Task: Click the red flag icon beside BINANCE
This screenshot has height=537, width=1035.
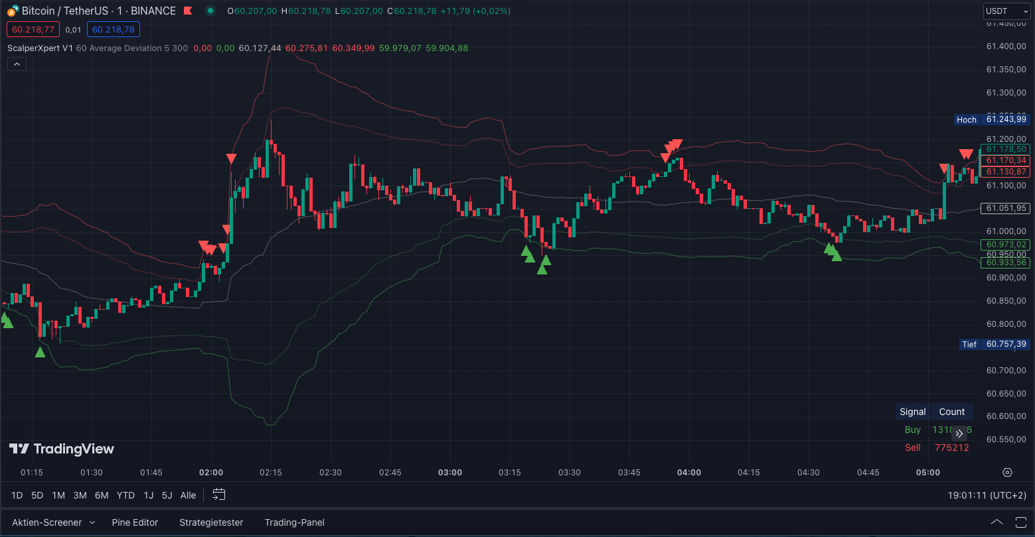Action: click(189, 11)
